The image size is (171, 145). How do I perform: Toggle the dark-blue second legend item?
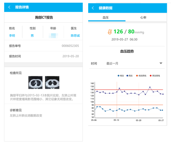point(129,76)
